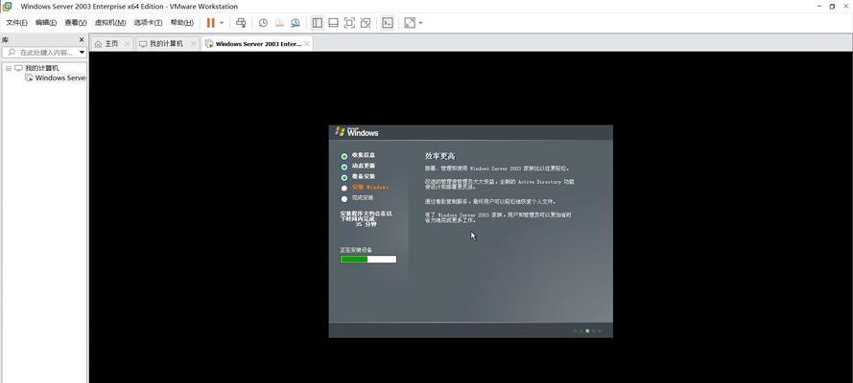This screenshot has width=853, height=383.
Task: Click the green installation progress bar
Action: pyautogui.click(x=368, y=259)
